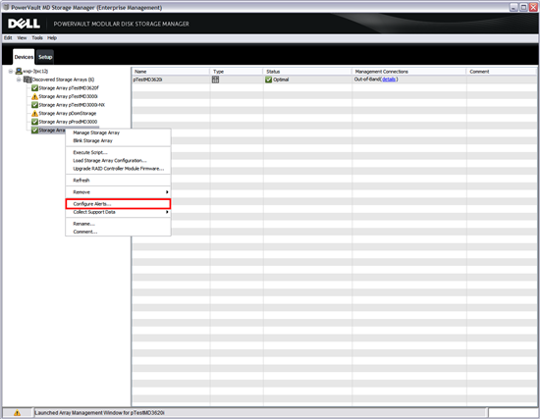
Task: Select Configure Alerts... menu entry
Action: tap(118, 204)
